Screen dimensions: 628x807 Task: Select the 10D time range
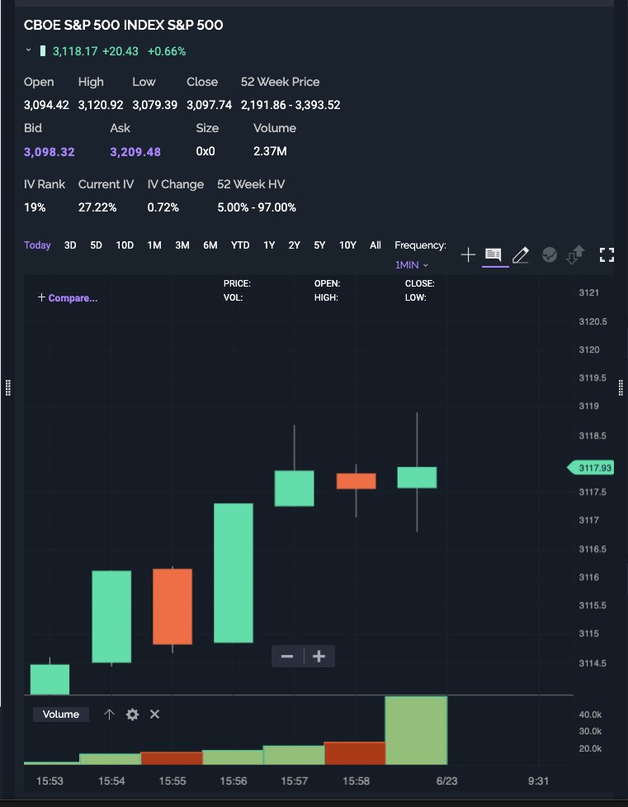click(125, 245)
